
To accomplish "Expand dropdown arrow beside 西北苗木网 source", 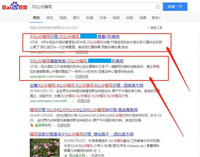I will coord(87,156).
